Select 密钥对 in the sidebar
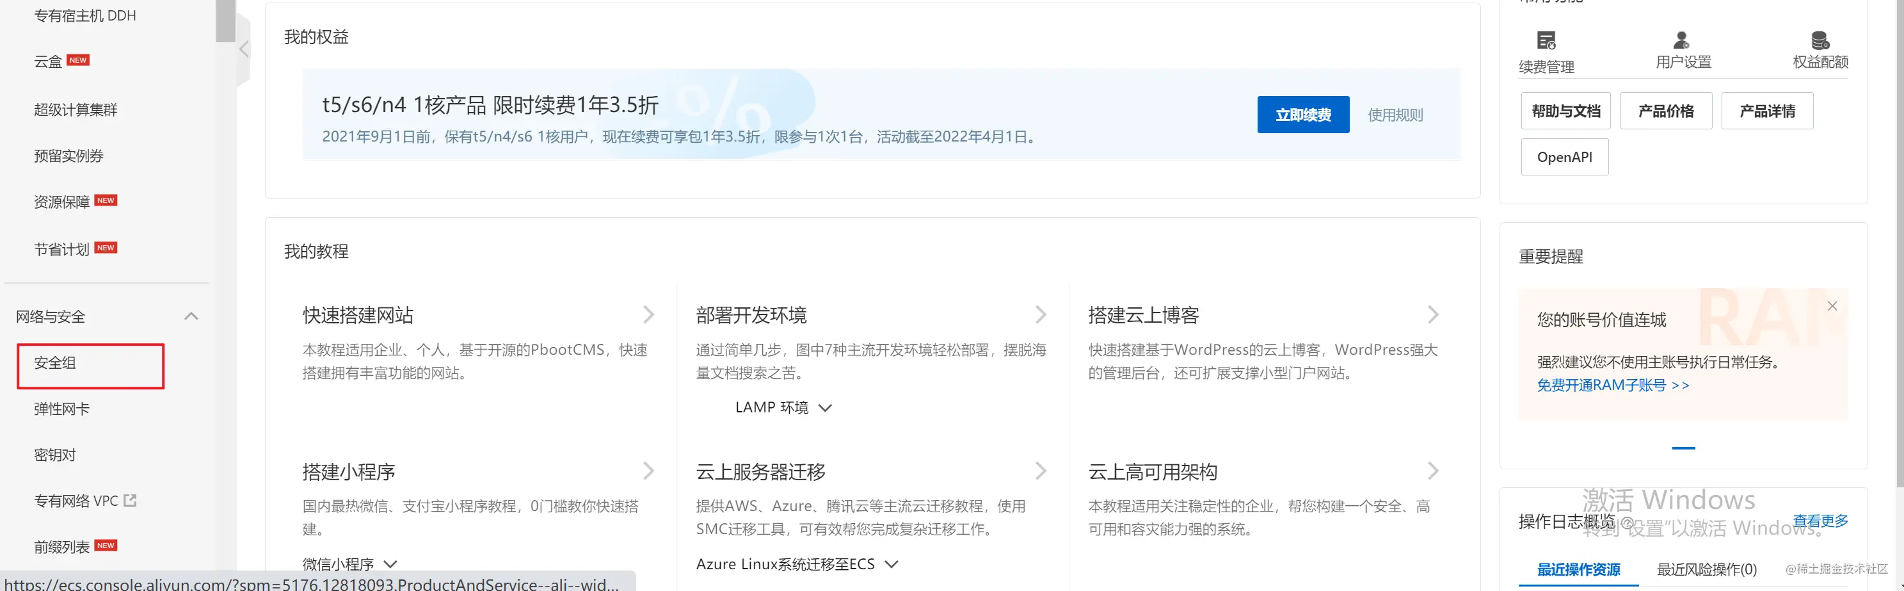Image resolution: width=1904 pixels, height=591 pixels. click(x=56, y=455)
